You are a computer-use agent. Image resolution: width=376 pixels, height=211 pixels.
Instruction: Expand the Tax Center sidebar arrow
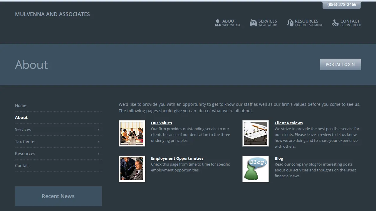(x=98, y=142)
